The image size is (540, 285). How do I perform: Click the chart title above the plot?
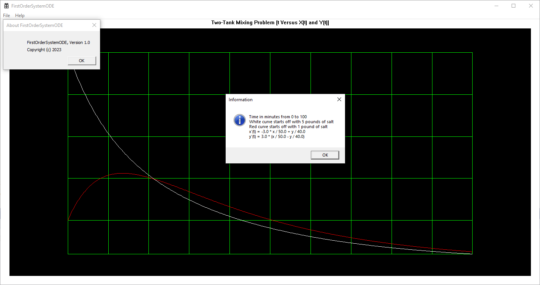(270, 22)
